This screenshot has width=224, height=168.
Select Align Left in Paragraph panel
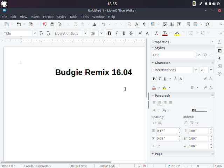[x=154, y=103]
